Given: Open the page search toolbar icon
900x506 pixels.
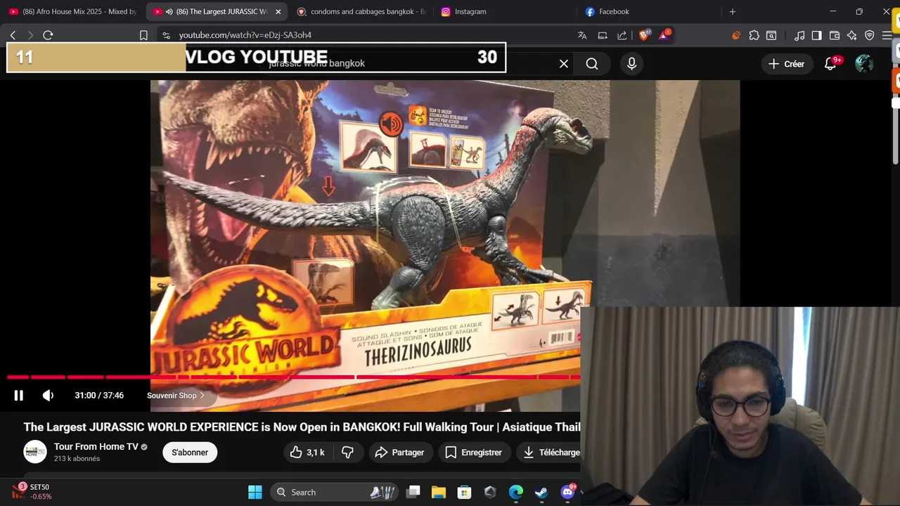Looking at the screenshot, I should point(771,35).
